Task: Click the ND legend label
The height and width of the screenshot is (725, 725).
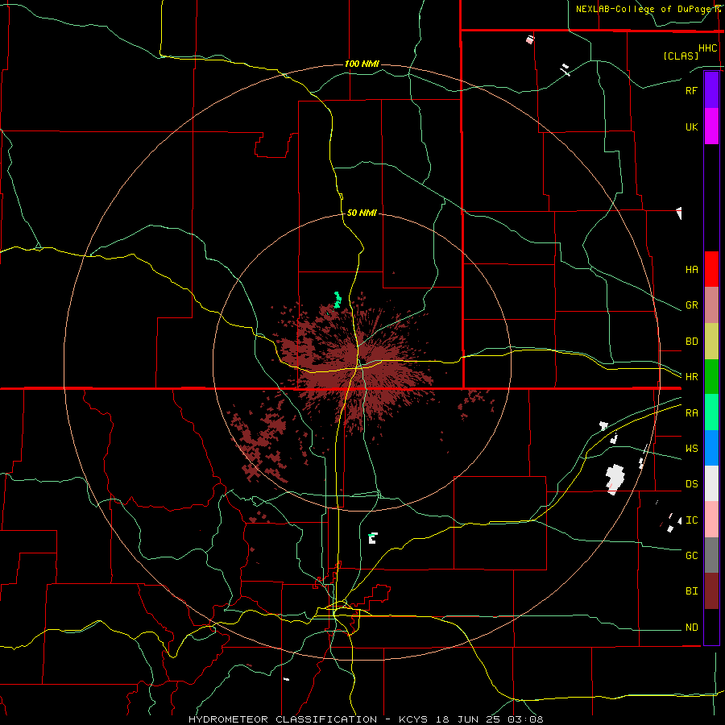Action: (x=691, y=628)
